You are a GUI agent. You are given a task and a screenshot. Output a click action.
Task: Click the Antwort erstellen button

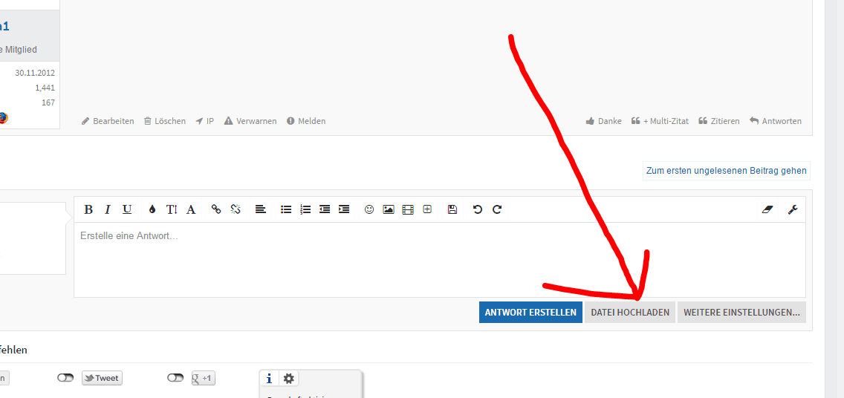click(x=530, y=312)
